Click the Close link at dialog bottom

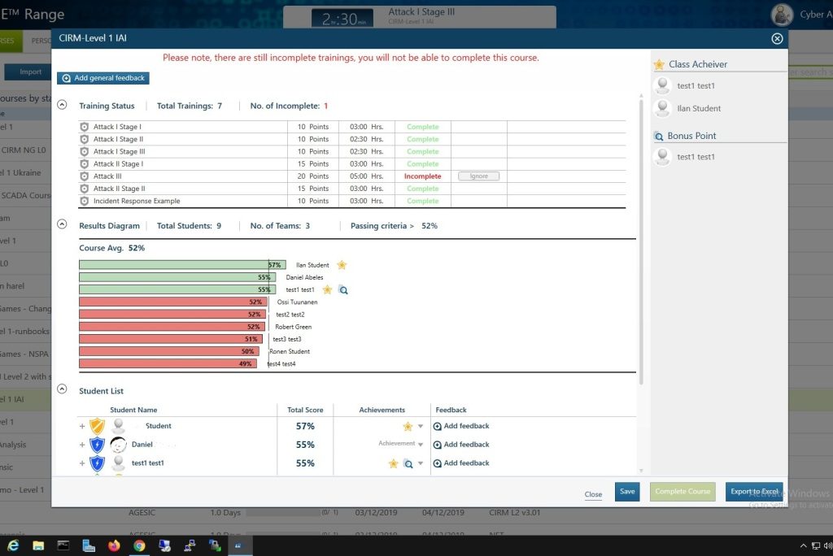tap(593, 494)
